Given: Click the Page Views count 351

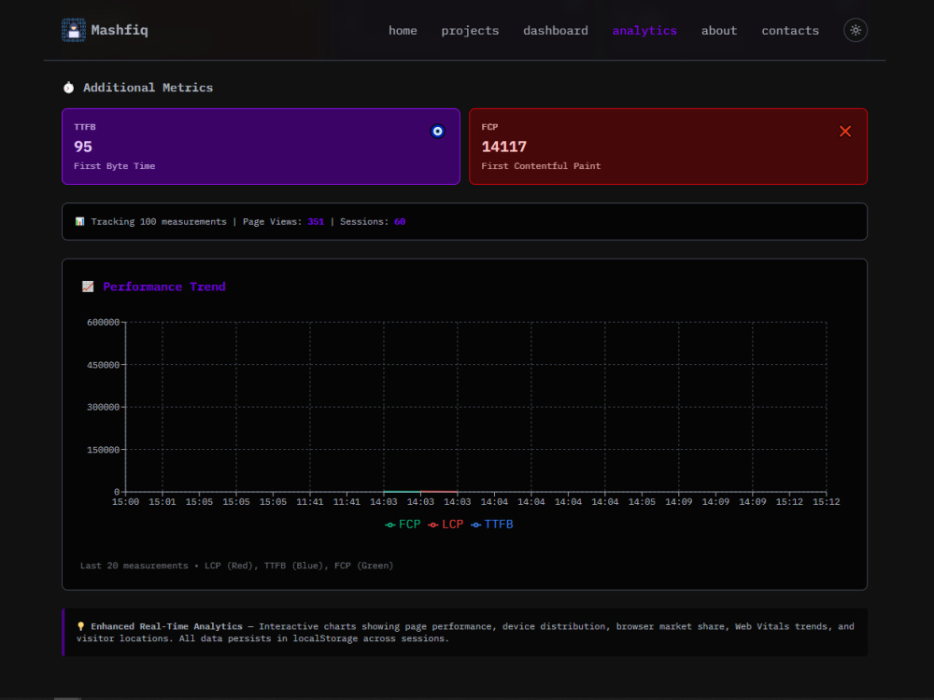Looking at the screenshot, I should pos(316,221).
